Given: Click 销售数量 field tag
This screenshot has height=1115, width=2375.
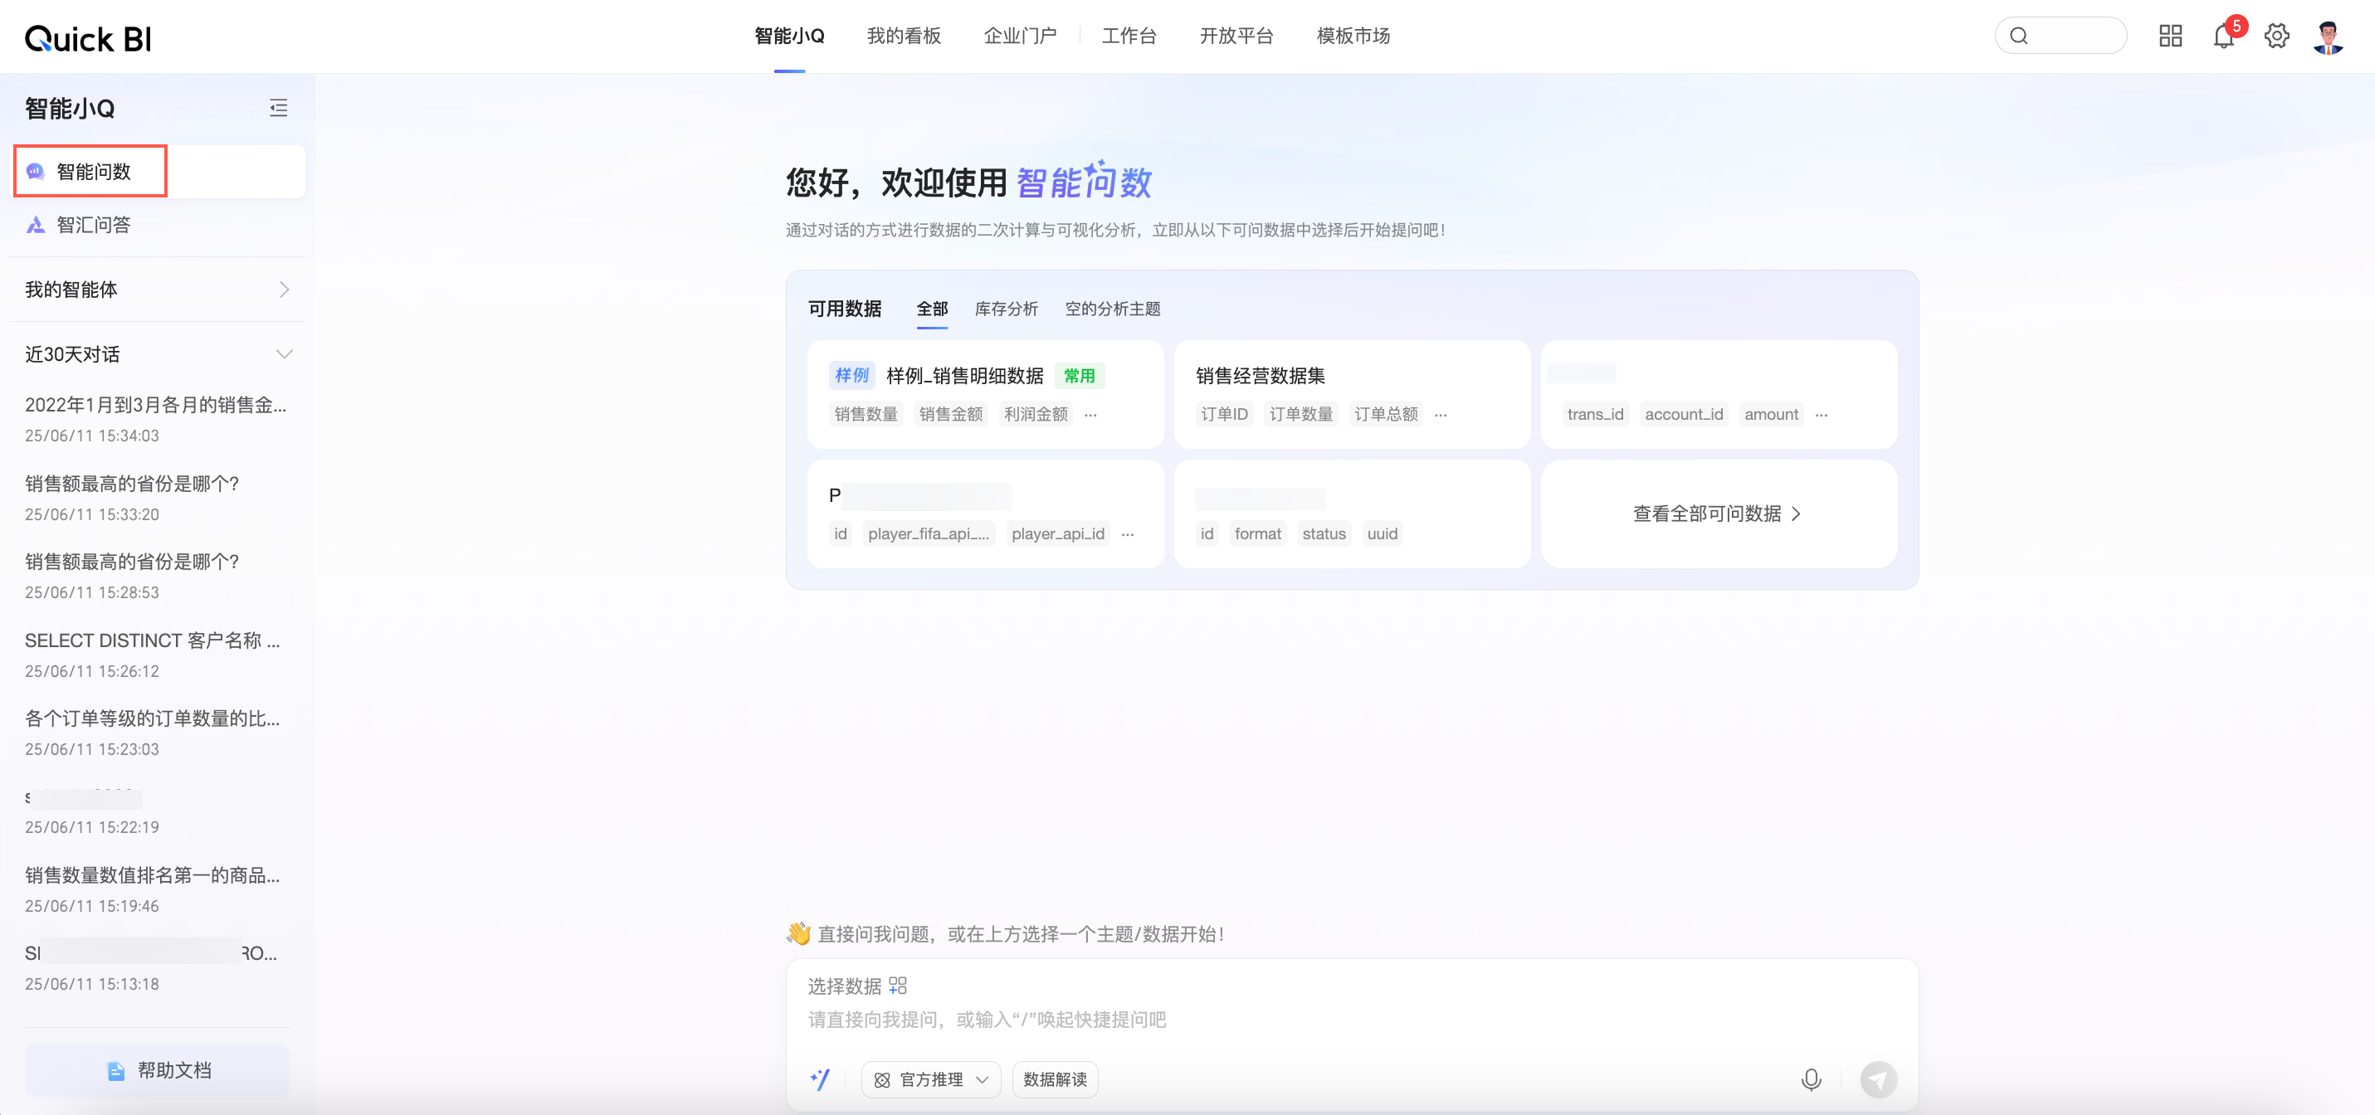Looking at the screenshot, I should 866,415.
